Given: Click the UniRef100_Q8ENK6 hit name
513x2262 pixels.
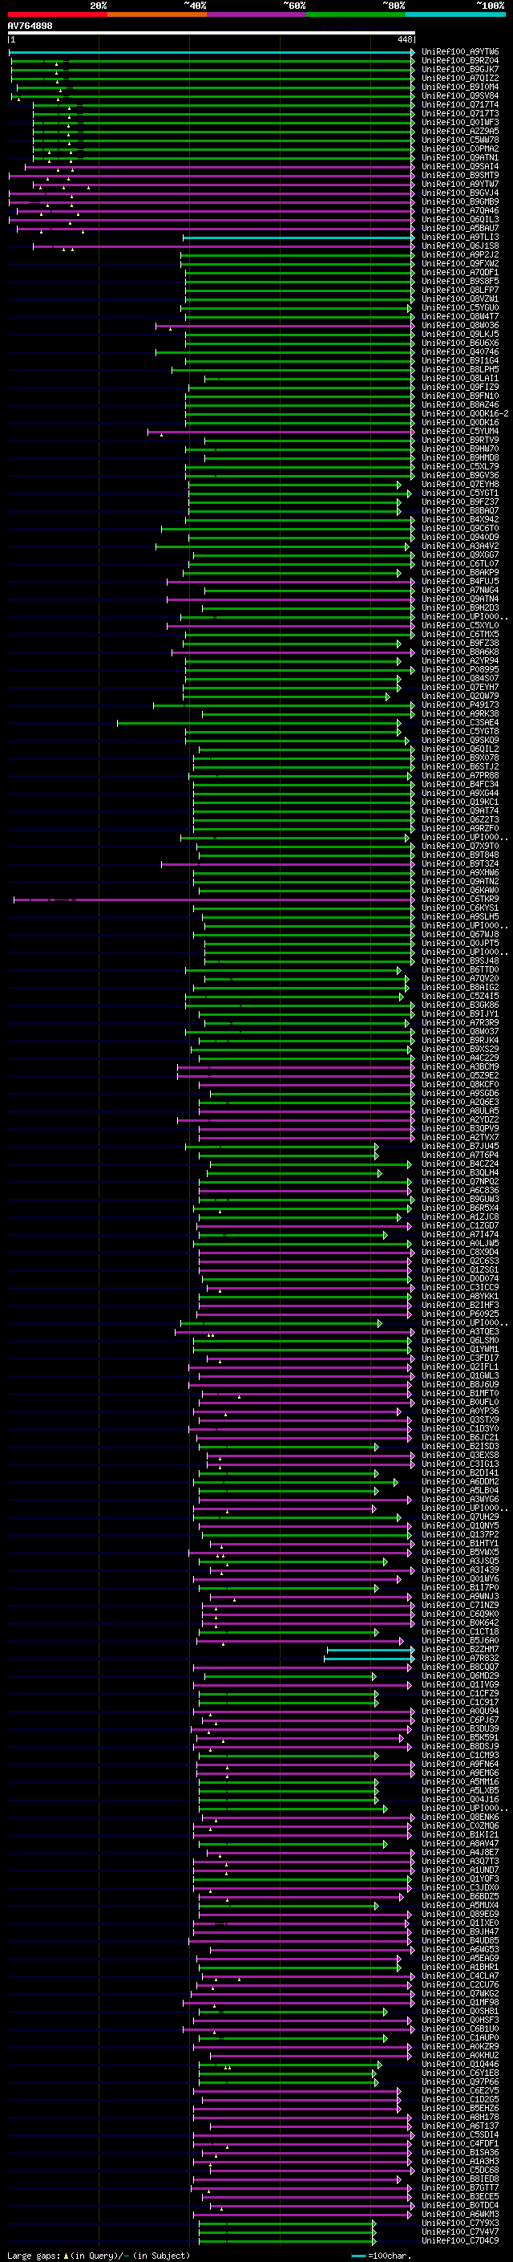Looking at the screenshot, I should pyautogui.click(x=460, y=1817).
